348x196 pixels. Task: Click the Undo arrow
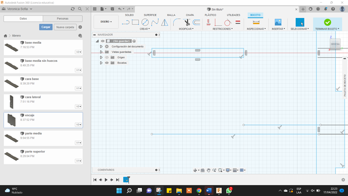120,9
